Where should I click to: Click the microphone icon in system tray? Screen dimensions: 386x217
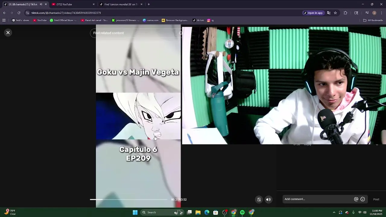353,212
